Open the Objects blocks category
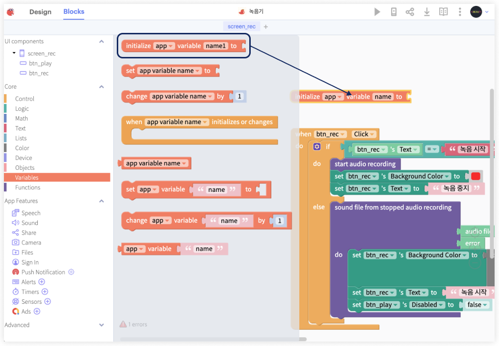This screenshot has width=499, height=346. click(25, 168)
